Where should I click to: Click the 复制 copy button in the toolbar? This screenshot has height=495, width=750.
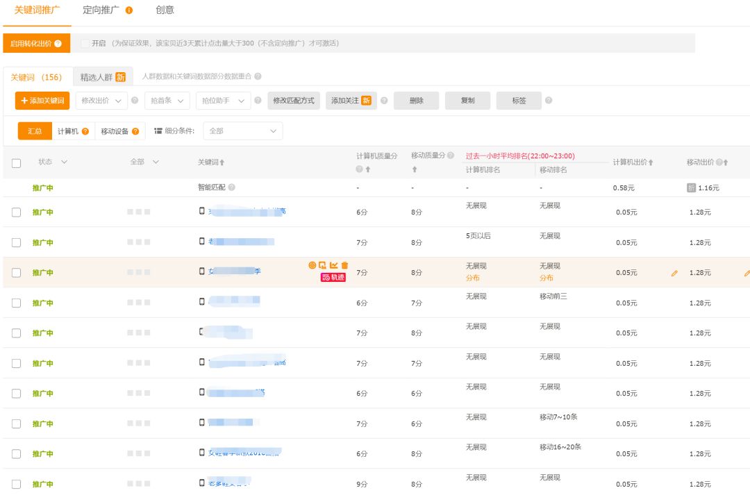pos(467,100)
